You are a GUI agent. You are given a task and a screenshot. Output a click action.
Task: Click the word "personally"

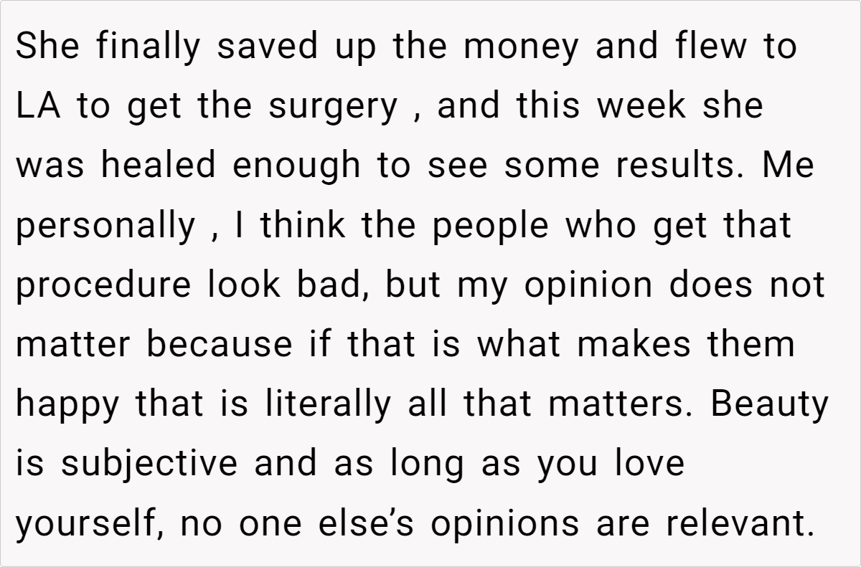105,227
